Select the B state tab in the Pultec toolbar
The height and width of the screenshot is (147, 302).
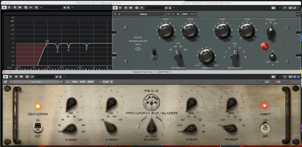click(178, 14)
